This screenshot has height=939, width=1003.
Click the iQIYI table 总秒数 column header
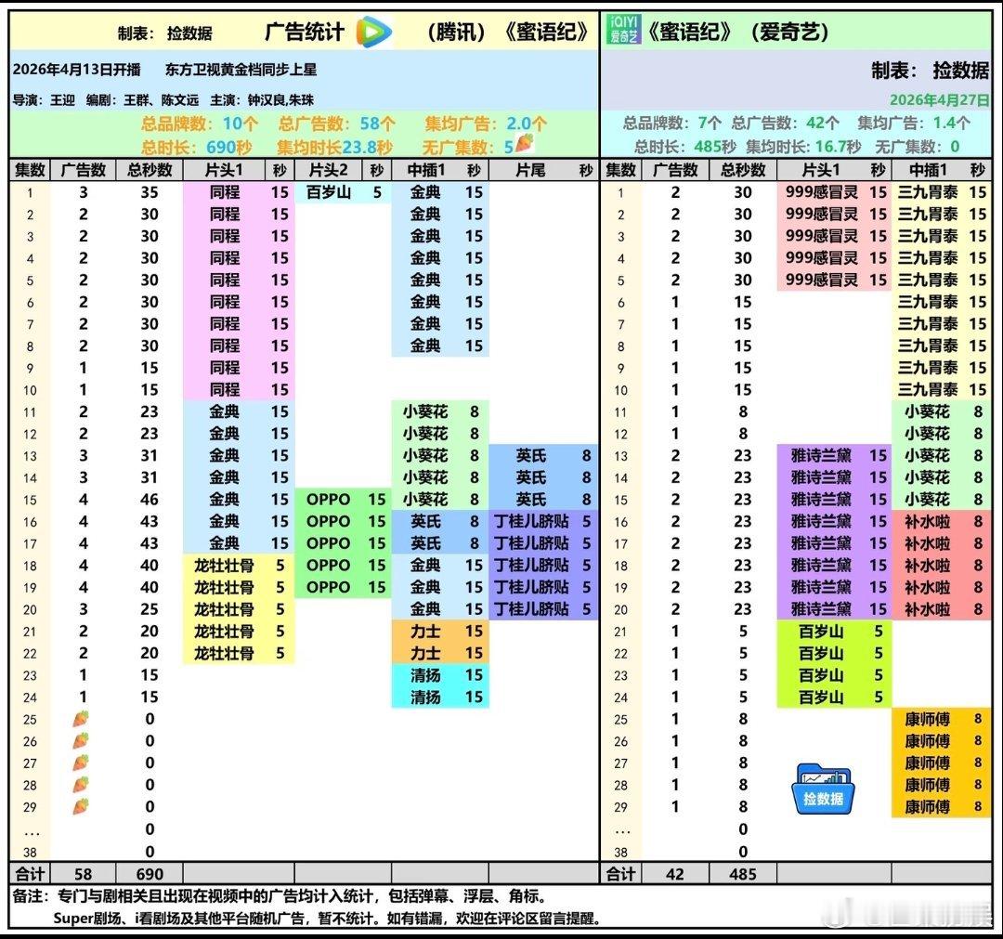point(743,170)
